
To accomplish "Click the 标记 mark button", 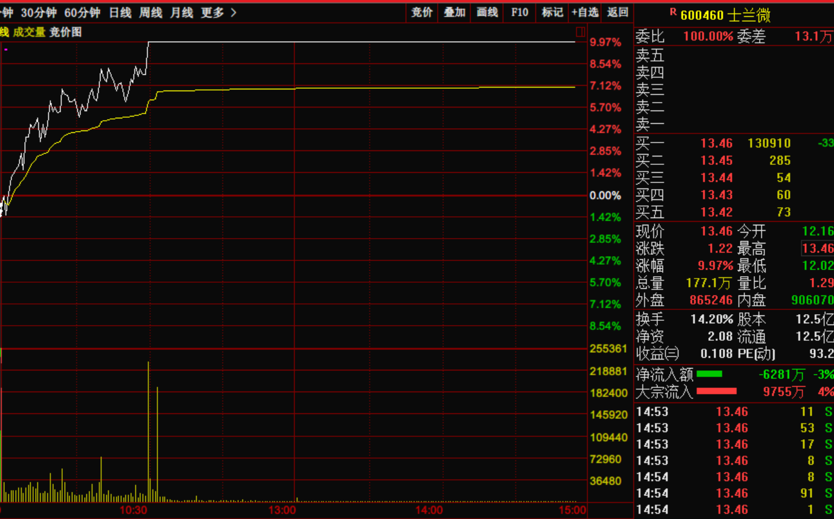I will 552,12.
